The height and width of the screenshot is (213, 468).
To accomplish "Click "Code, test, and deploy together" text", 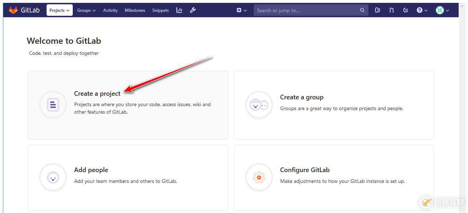I will [x=64, y=53].
